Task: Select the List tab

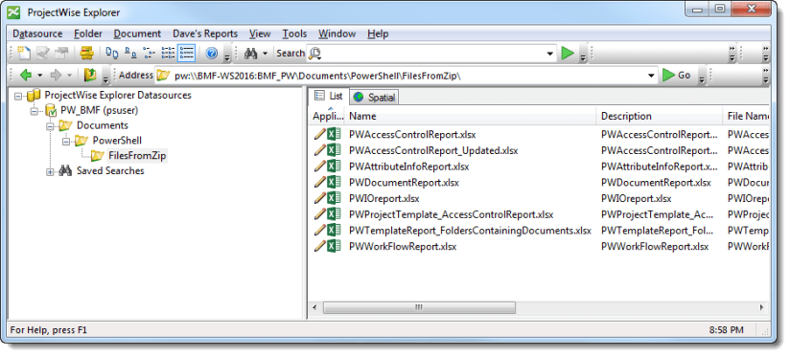Action: (329, 96)
